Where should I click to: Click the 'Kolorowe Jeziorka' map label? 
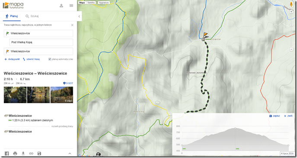(x=197, y=73)
